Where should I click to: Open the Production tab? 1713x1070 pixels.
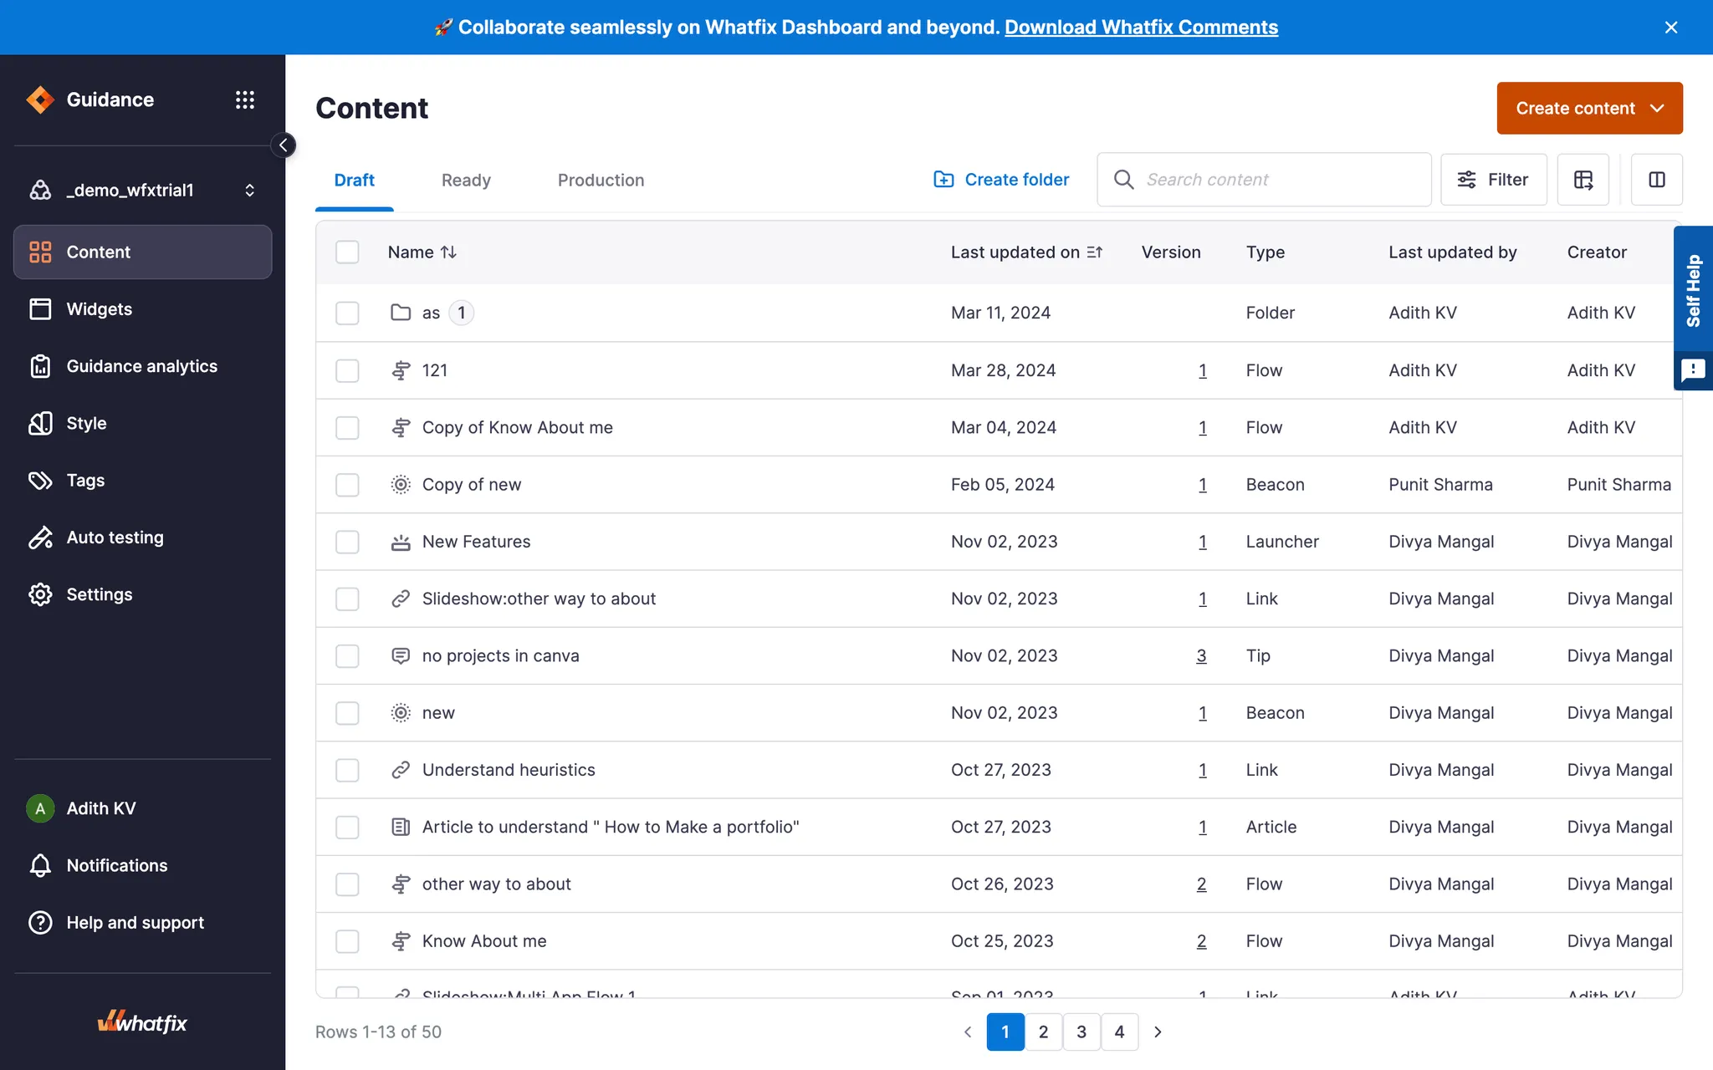(x=601, y=180)
